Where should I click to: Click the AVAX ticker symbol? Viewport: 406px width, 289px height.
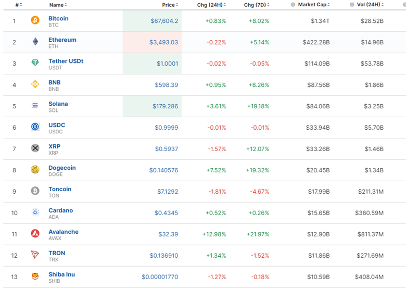(x=55, y=238)
